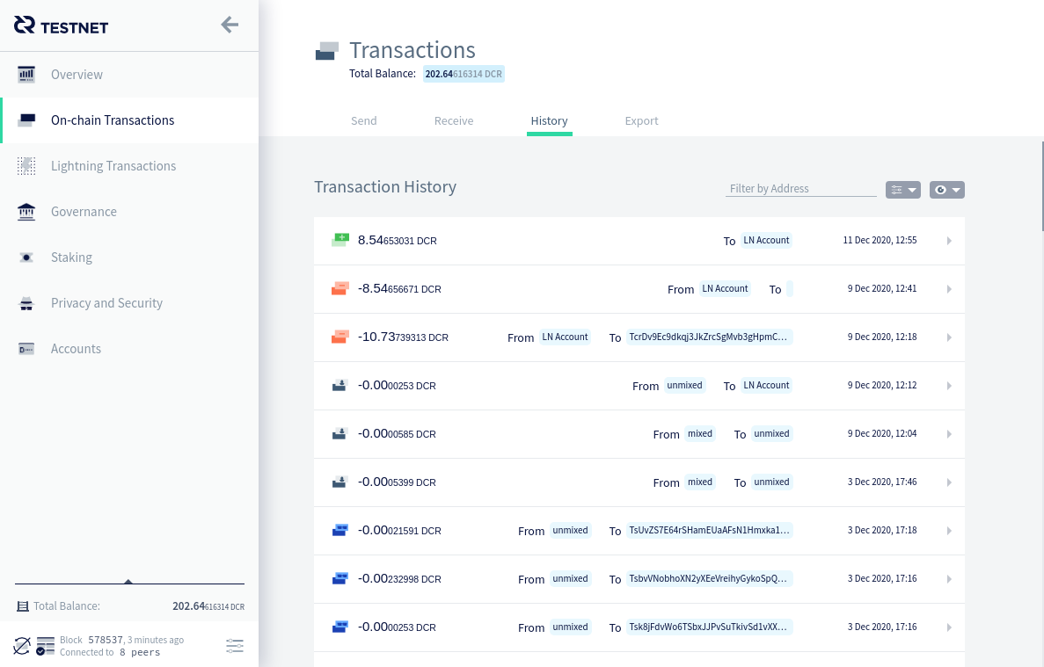Click the Governance building icon
Viewport: 1044px width, 667px height.
point(26,212)
